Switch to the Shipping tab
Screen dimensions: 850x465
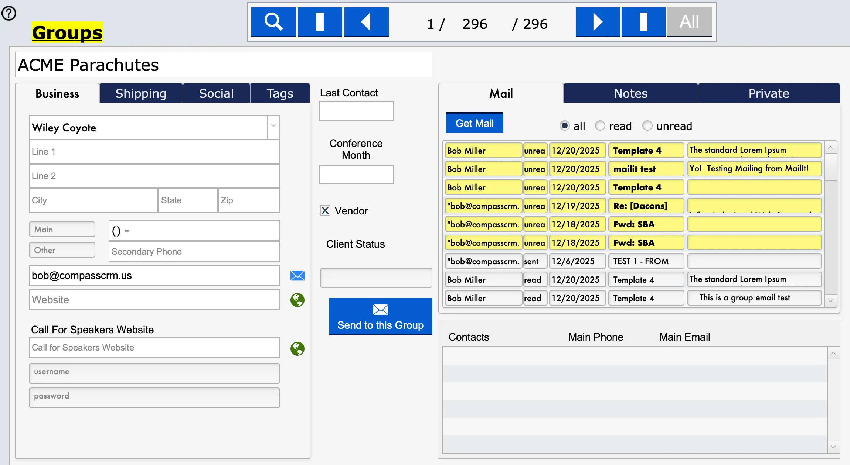pos(141,93)
